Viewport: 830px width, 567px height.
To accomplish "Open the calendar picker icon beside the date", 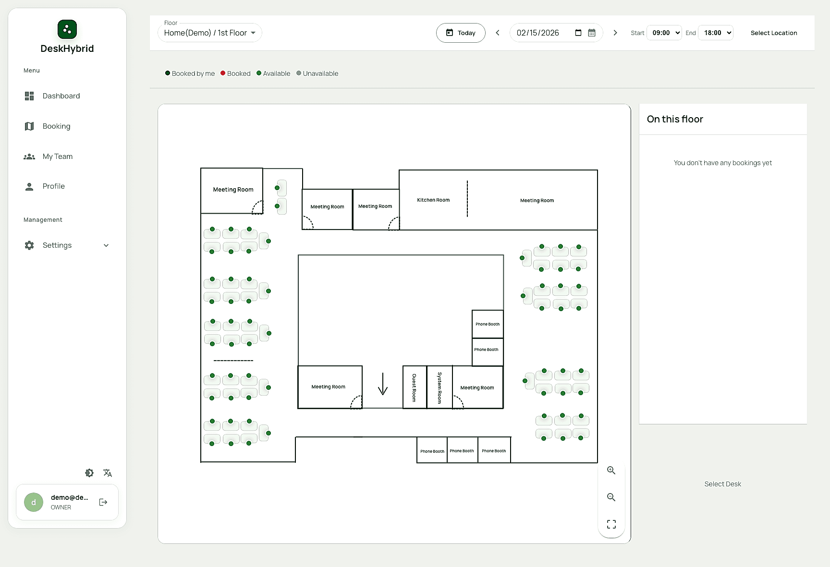I will [592, 33].
